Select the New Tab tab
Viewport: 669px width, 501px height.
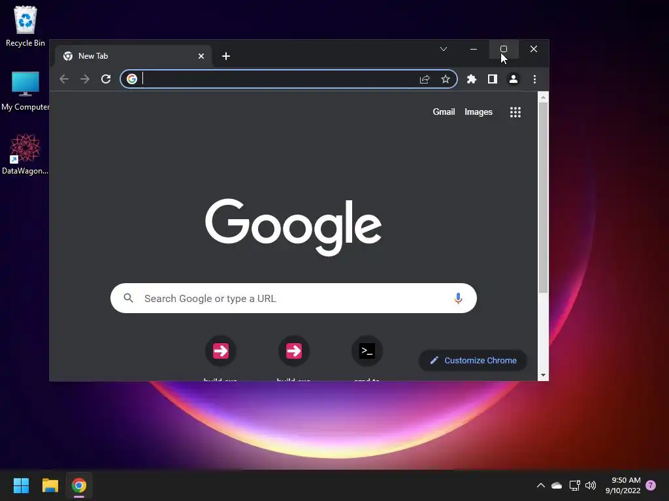click(x=133, y=56)
